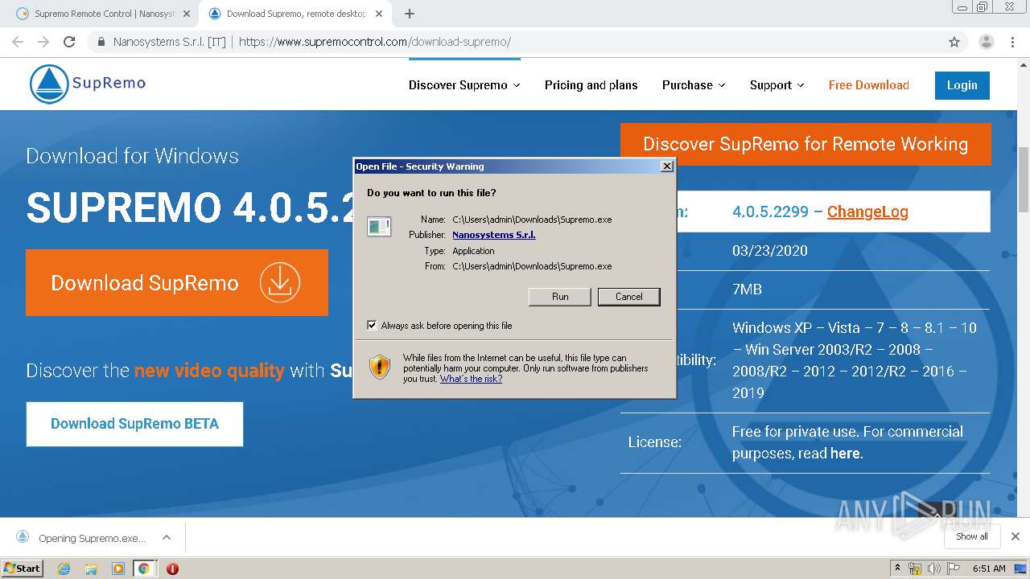This screenshot has width=1030, height=579.
Task: Click the Action Center flag tray icon
Action: tap(954, 569)
